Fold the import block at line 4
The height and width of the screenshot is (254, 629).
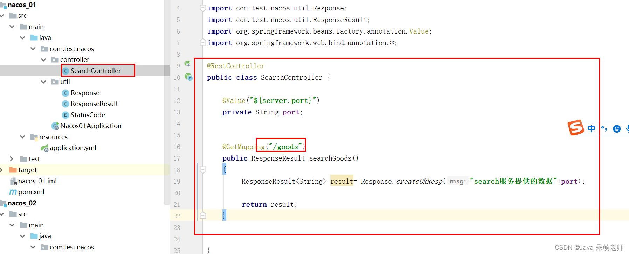point(202,8)
